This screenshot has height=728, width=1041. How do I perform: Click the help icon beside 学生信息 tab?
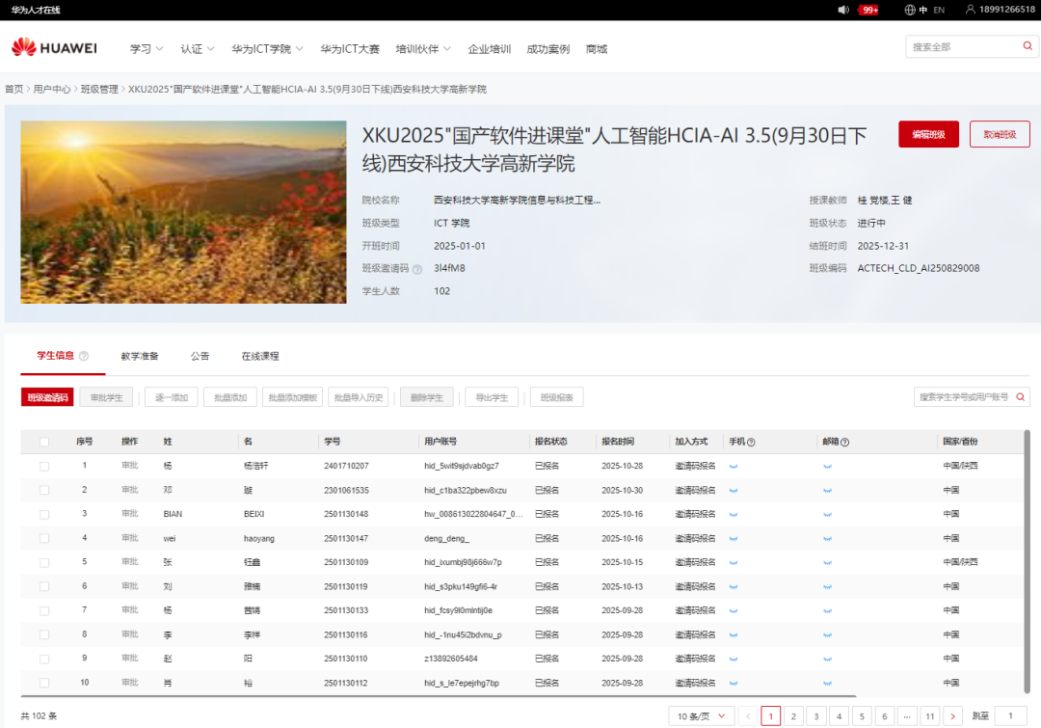click(x=84, y=356)
